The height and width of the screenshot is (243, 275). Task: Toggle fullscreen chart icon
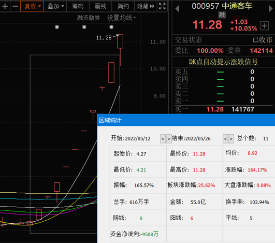pyautogui.click(x=162, y=6)
